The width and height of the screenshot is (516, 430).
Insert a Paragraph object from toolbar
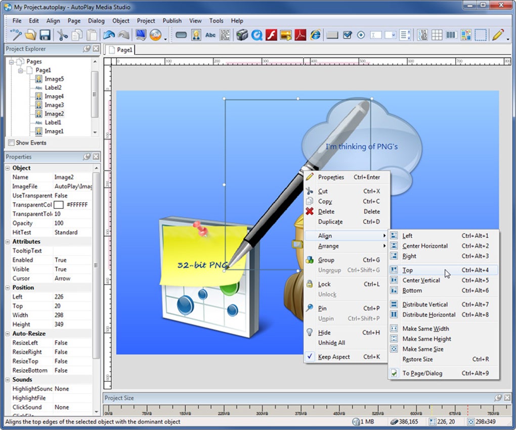(225, 35)
